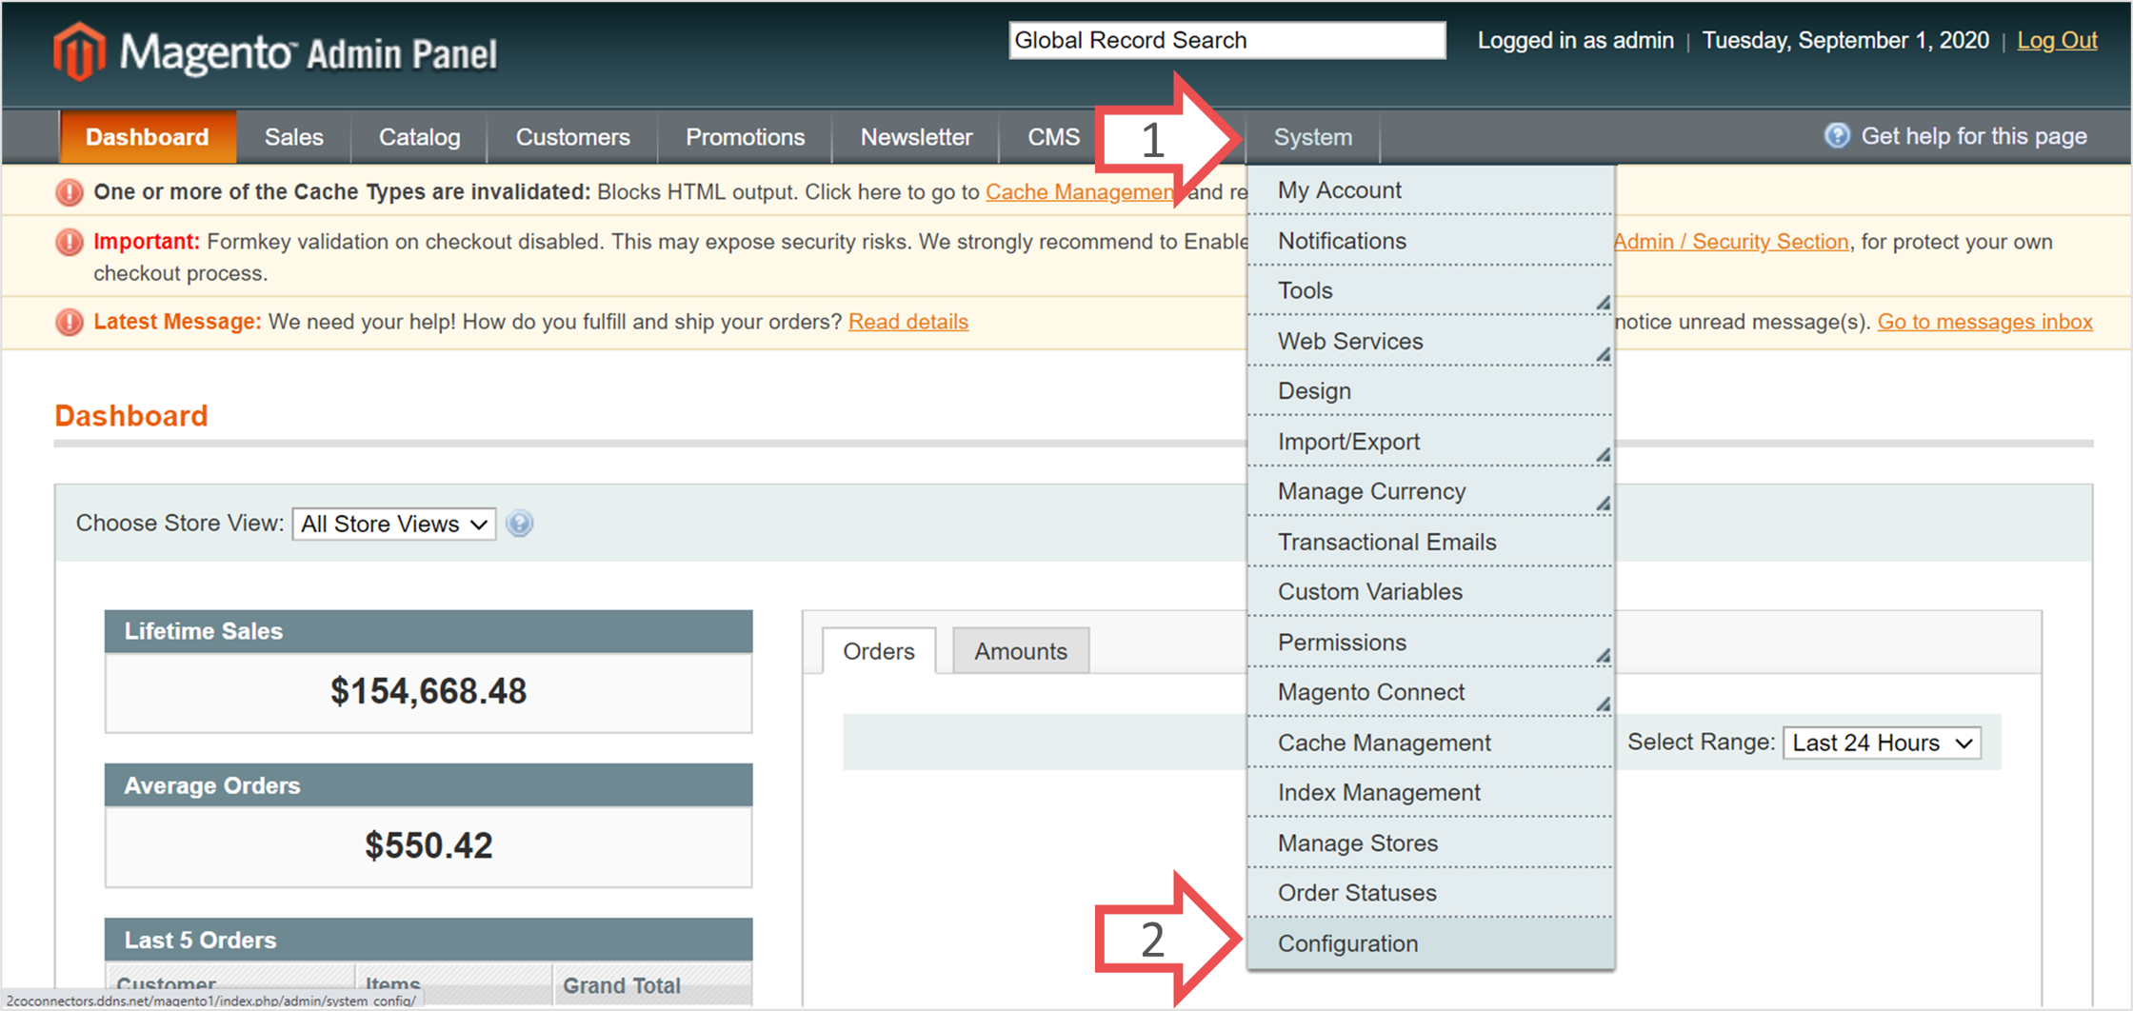
Task: Select Index Management menu entry
Action: tap(1430, 792)
